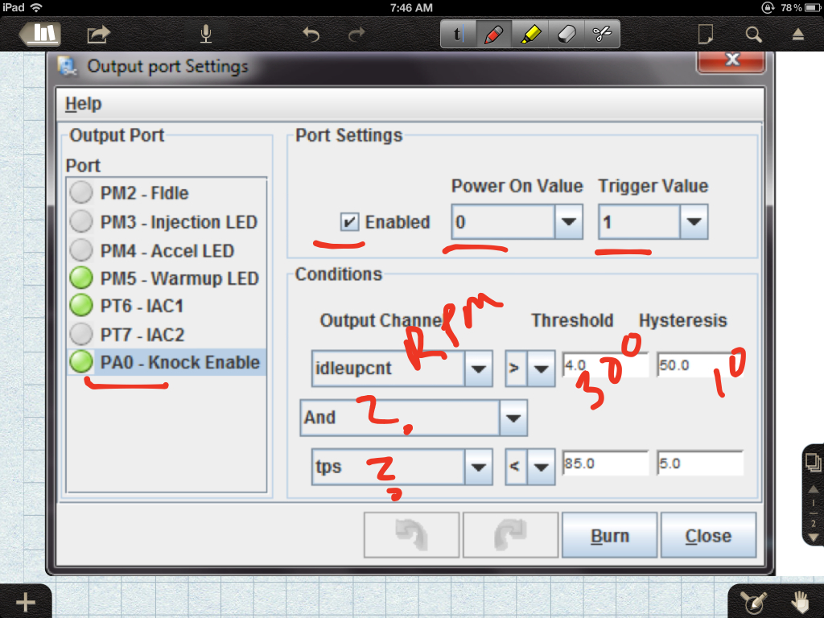Select the yellow highlighter tool
The width and height of the screenshot is (824, 618).
(529, 34)
